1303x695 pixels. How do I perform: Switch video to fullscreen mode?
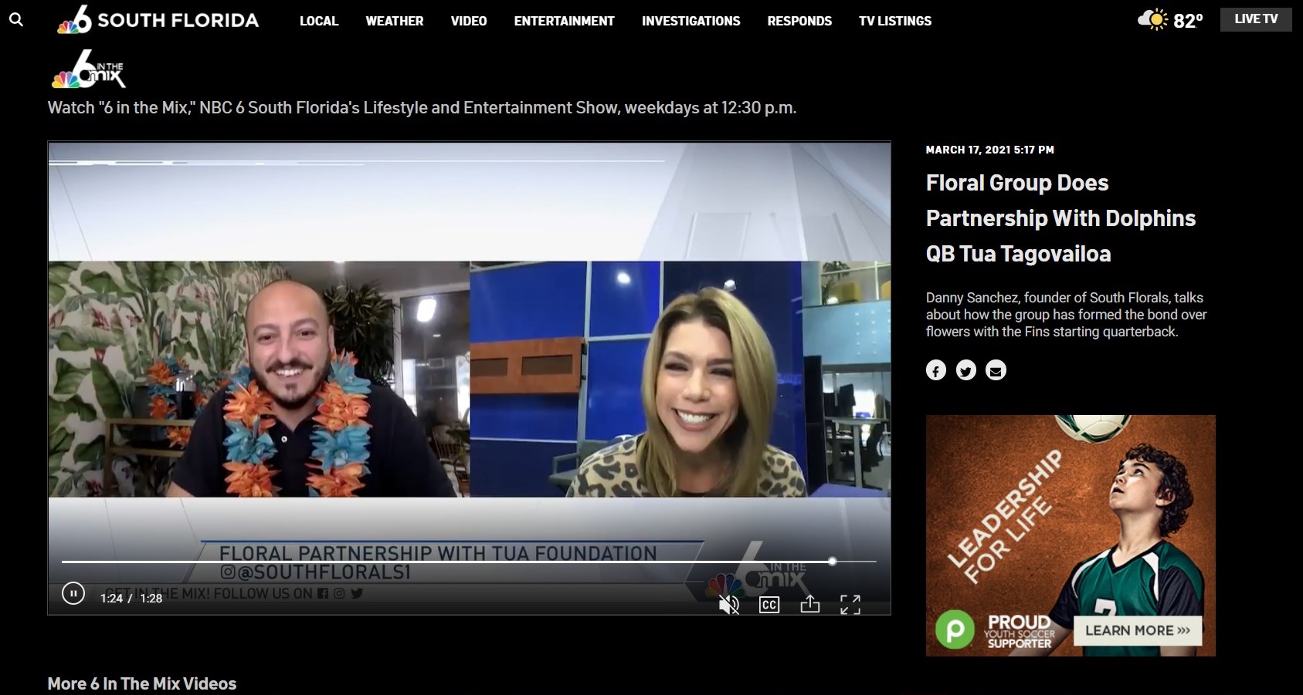(850, 605)
